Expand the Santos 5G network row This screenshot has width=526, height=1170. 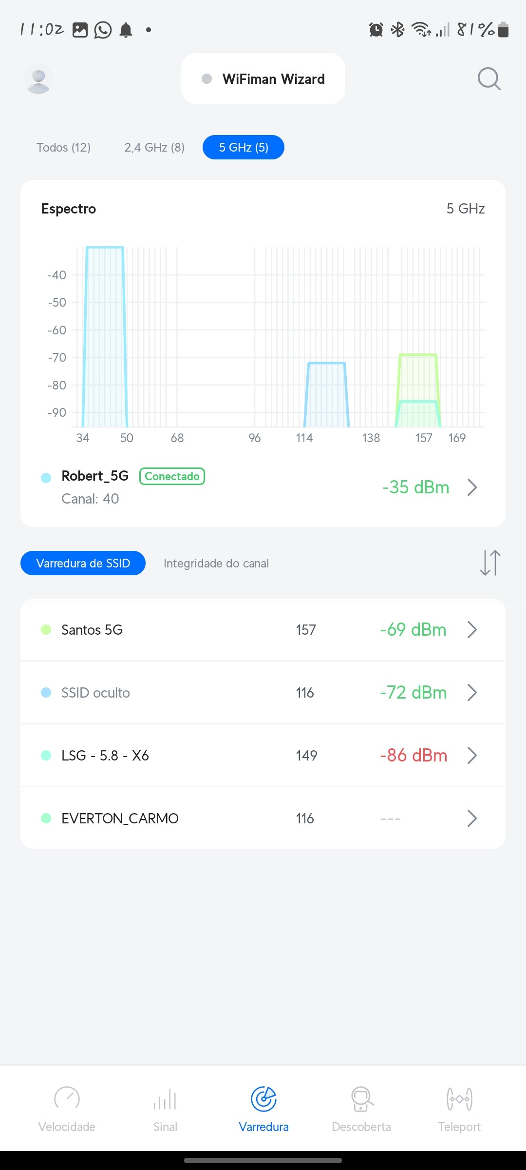263,630
